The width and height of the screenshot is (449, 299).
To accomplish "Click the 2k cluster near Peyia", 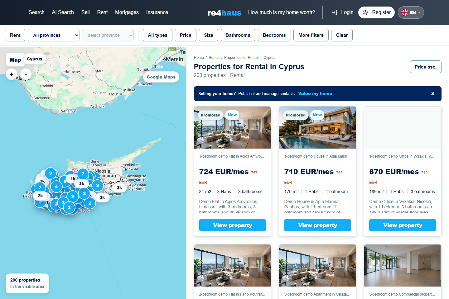I will pos(40,196).
